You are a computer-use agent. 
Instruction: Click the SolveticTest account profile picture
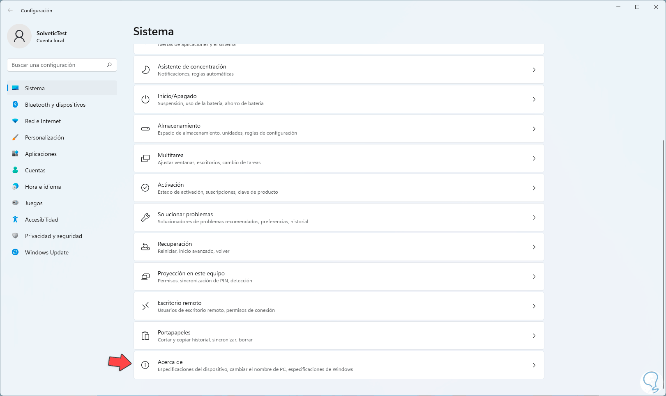19,36
